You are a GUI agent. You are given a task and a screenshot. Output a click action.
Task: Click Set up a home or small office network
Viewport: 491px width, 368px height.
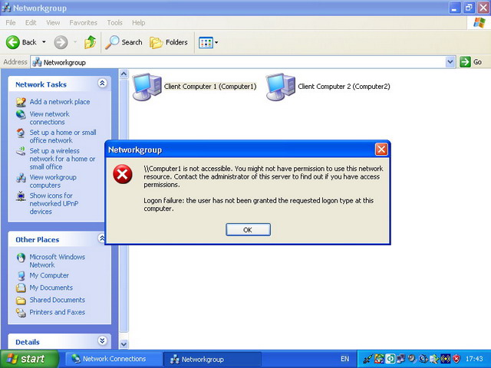63,136
